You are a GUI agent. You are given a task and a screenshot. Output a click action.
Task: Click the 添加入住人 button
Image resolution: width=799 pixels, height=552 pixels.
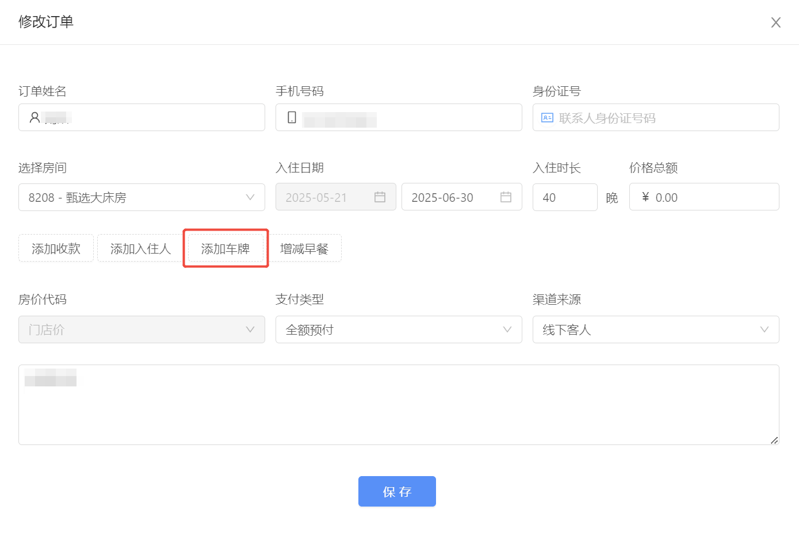pyautogui.click(x=140, y=248)
